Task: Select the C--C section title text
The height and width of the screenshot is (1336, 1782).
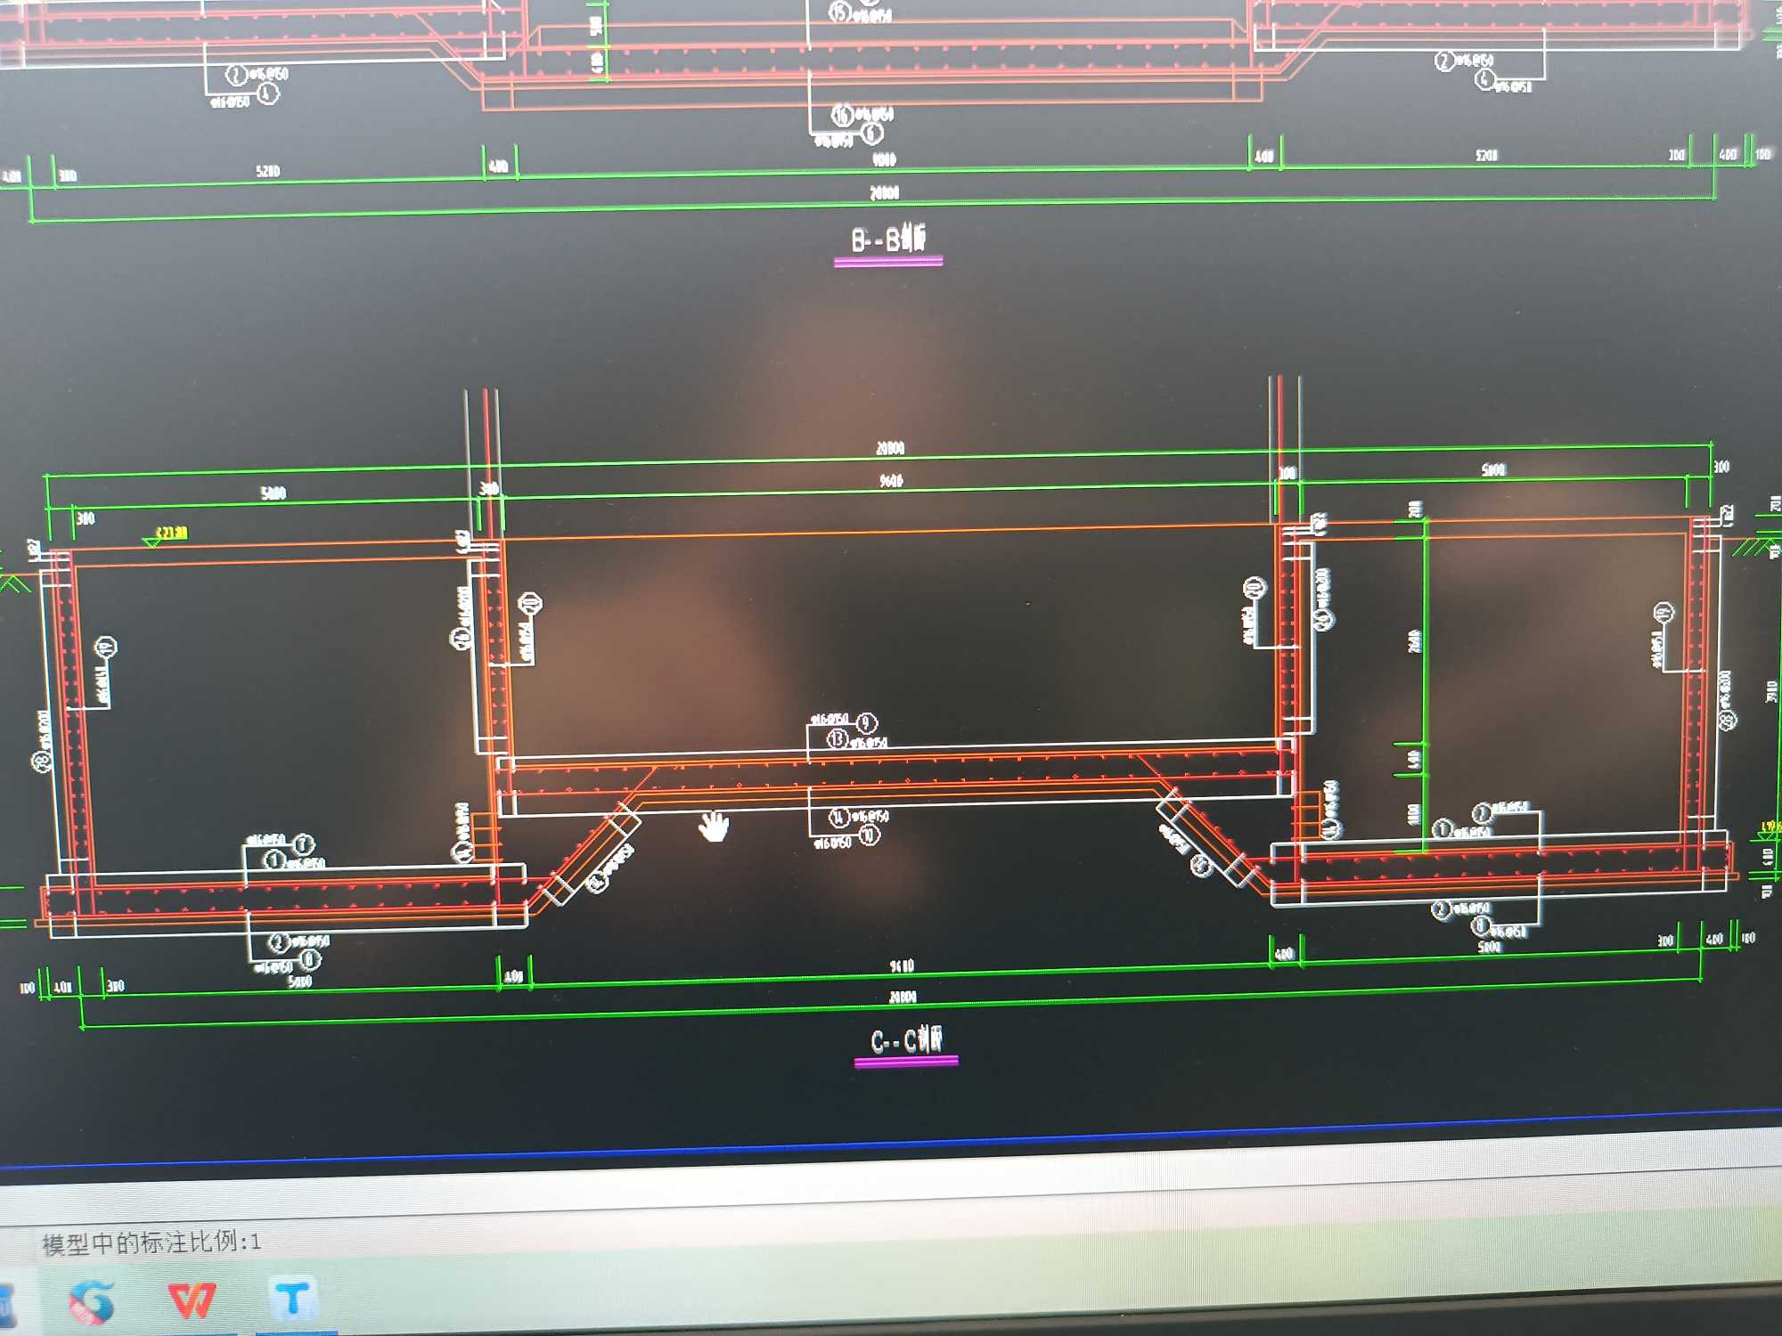Action: point(906,1040)
